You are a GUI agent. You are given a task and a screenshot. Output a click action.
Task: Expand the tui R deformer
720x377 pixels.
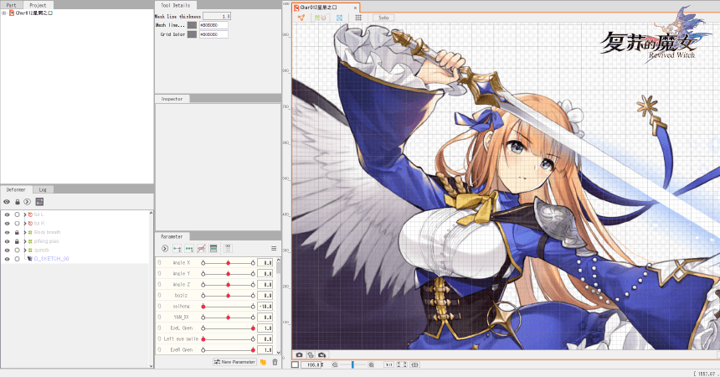[25, 224]
